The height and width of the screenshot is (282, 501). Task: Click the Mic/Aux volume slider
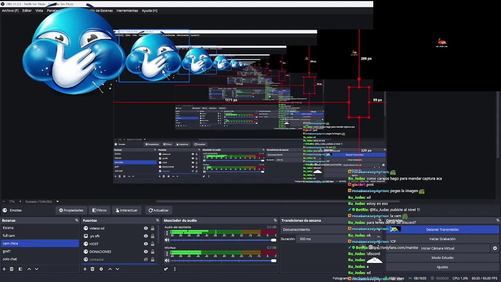224,260
